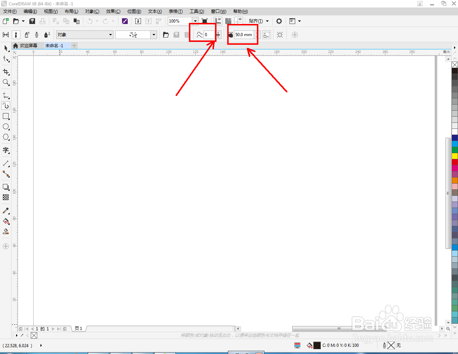The width and height of the screenshot is (458, 354).
Task: Select the Color Eyedropper tool
Action: (6, 211)
